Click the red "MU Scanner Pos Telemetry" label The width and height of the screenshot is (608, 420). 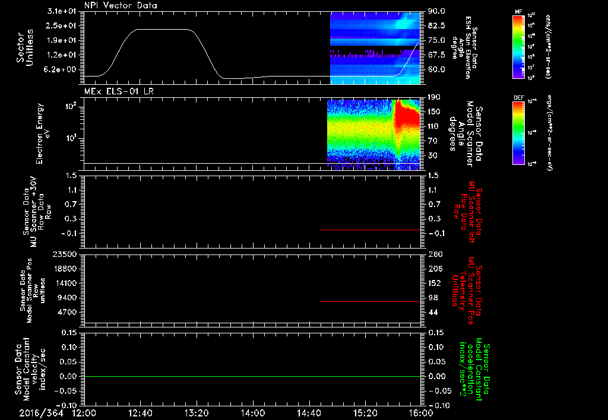coord(465,290)
